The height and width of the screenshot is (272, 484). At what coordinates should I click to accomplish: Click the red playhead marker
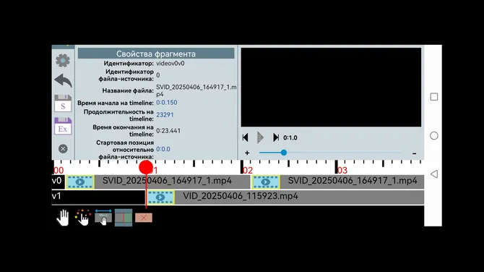146,167
